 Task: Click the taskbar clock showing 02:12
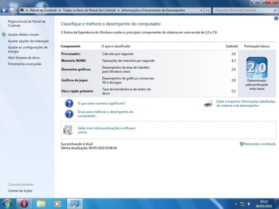264,204
